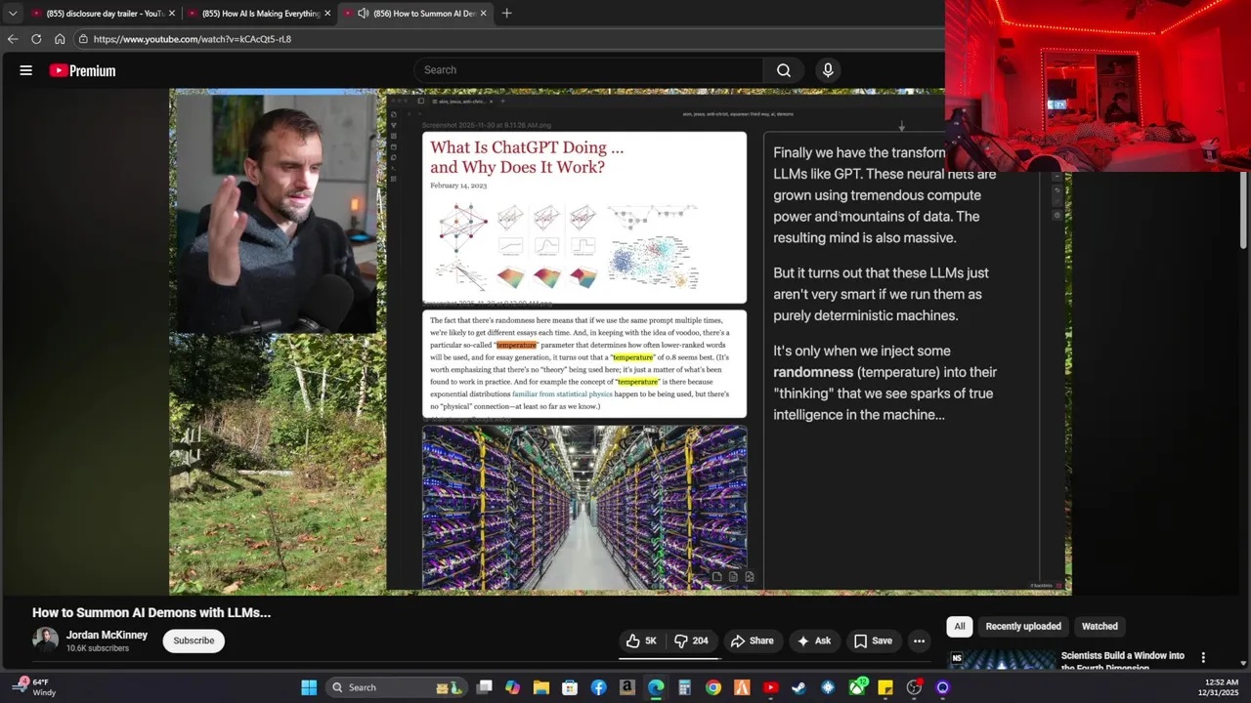This screenshot has height=703, width=1251.
Task: Click the YouTube search magnifier button
Action: [x=784, y=70]
